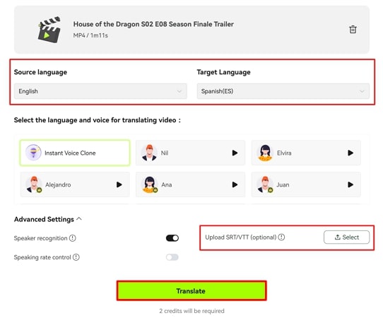Click Alejandro's avatar icon
The width and height of the screenshot is (383, 318).
(34, 184)
